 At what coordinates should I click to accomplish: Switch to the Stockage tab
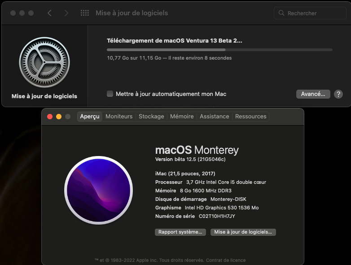point(151,117)
